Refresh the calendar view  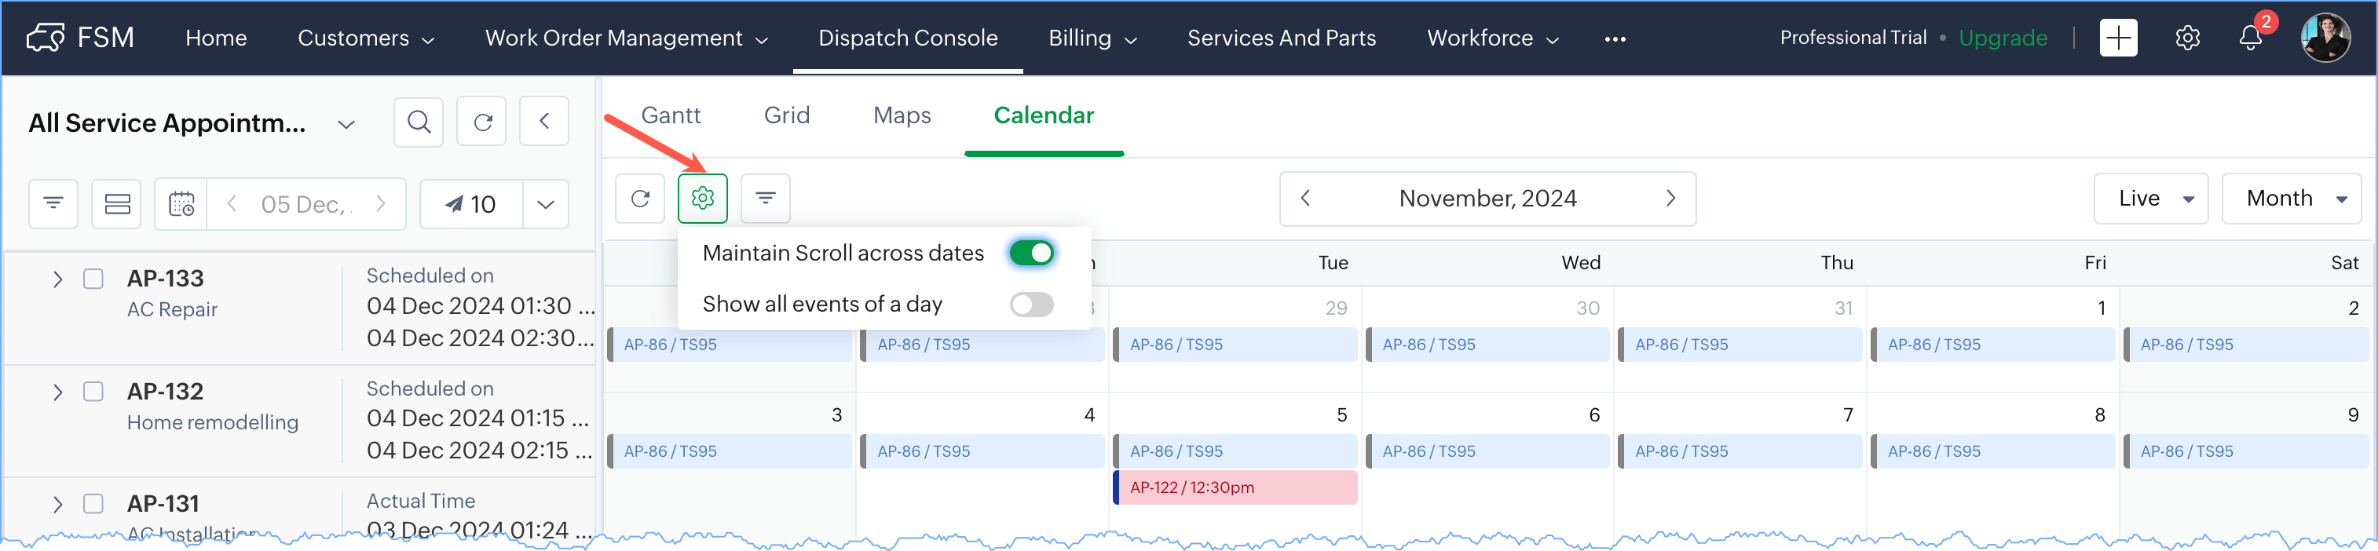point(640,199)
